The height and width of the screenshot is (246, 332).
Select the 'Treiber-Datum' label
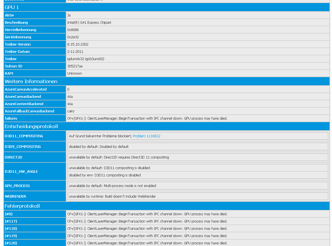pos(17,52)
